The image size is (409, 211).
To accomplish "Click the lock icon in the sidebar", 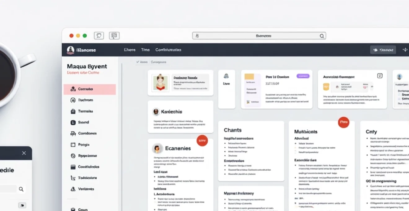I will [x=73, y=111].
